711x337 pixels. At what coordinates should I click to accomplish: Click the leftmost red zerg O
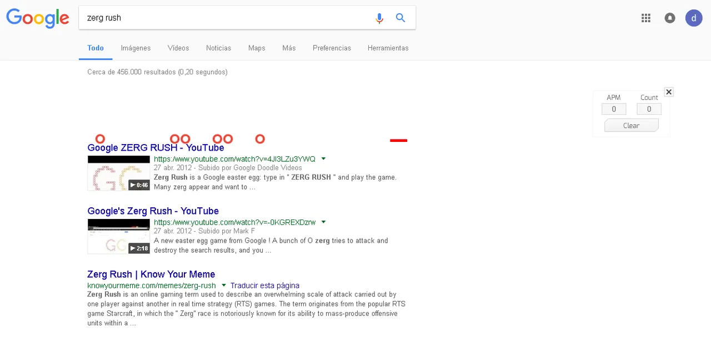pos(100,139)
